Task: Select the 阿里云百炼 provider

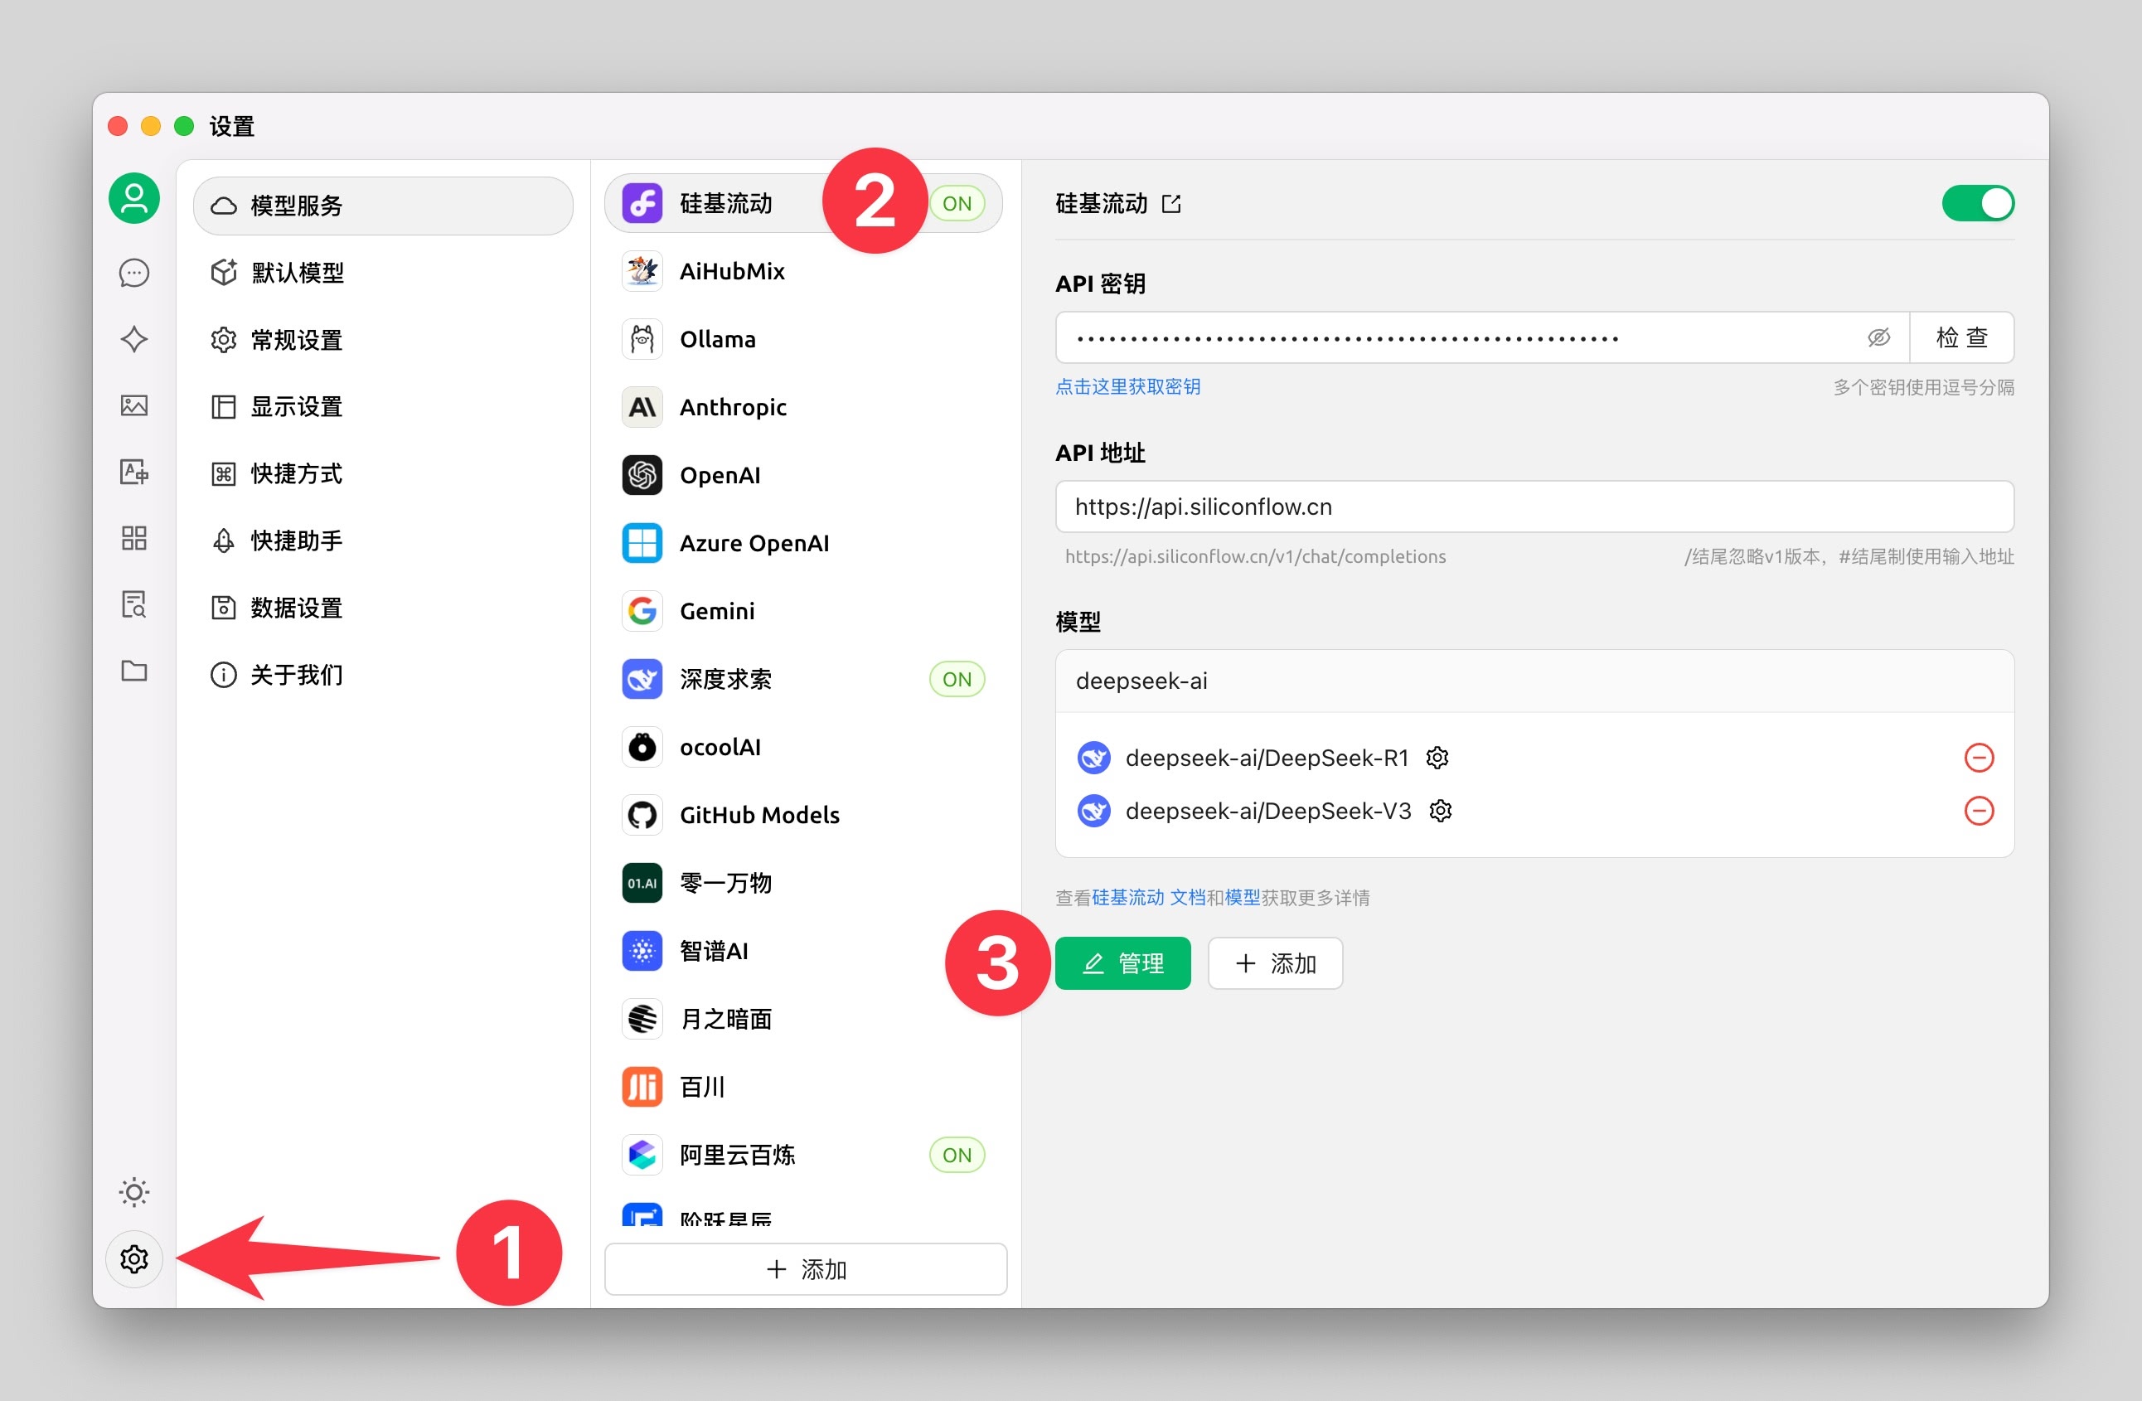Action: 802,1155
